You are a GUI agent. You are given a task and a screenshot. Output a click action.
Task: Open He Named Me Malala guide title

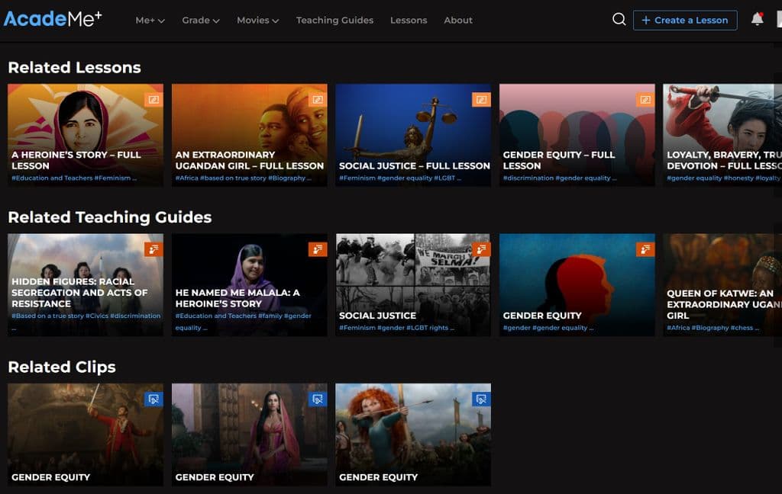[x=238, y=298]
